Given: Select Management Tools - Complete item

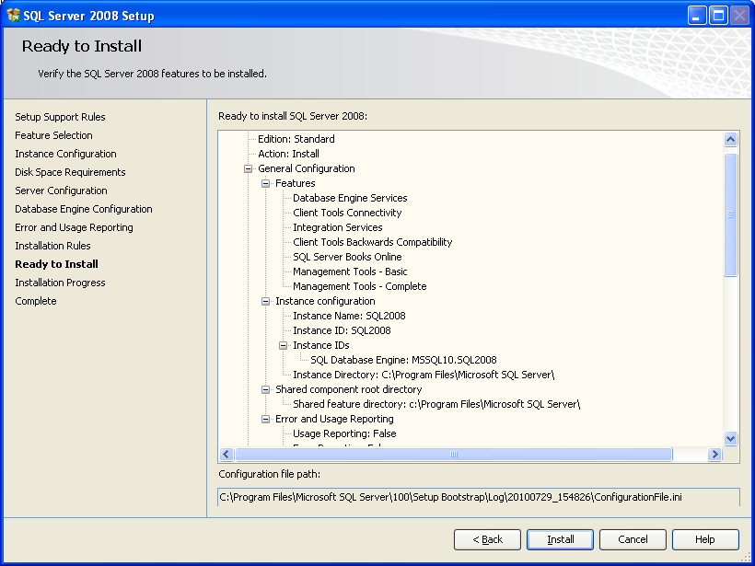Looking at the screenshot, I should [x=360, y=286].
